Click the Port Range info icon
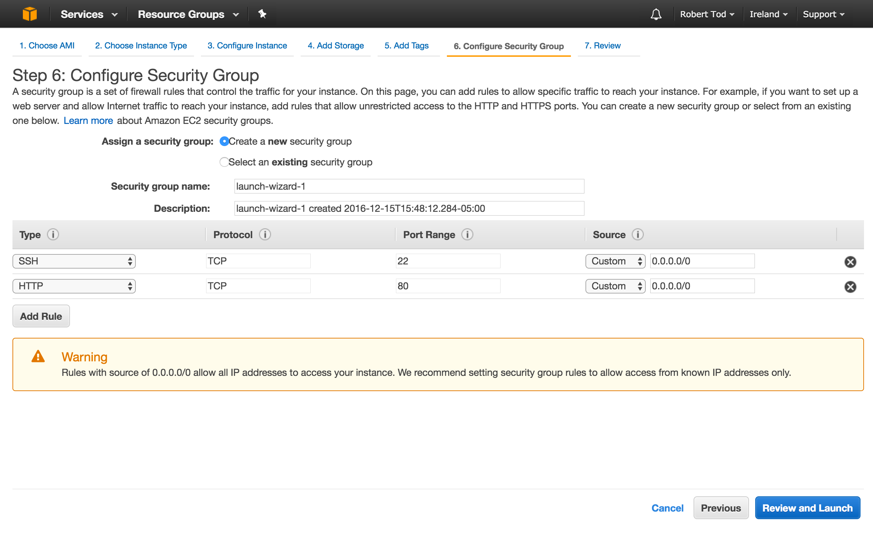Image resolution: width=873 pixels, height=533 pixels. [467, 234]
